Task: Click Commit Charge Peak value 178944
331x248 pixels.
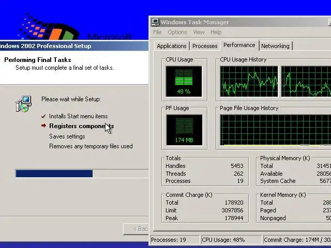Action: tap(234, 218)
